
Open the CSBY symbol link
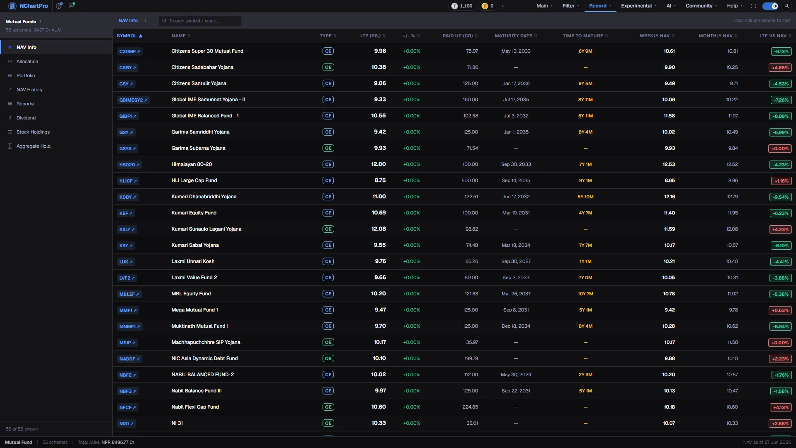coord(127,68)
